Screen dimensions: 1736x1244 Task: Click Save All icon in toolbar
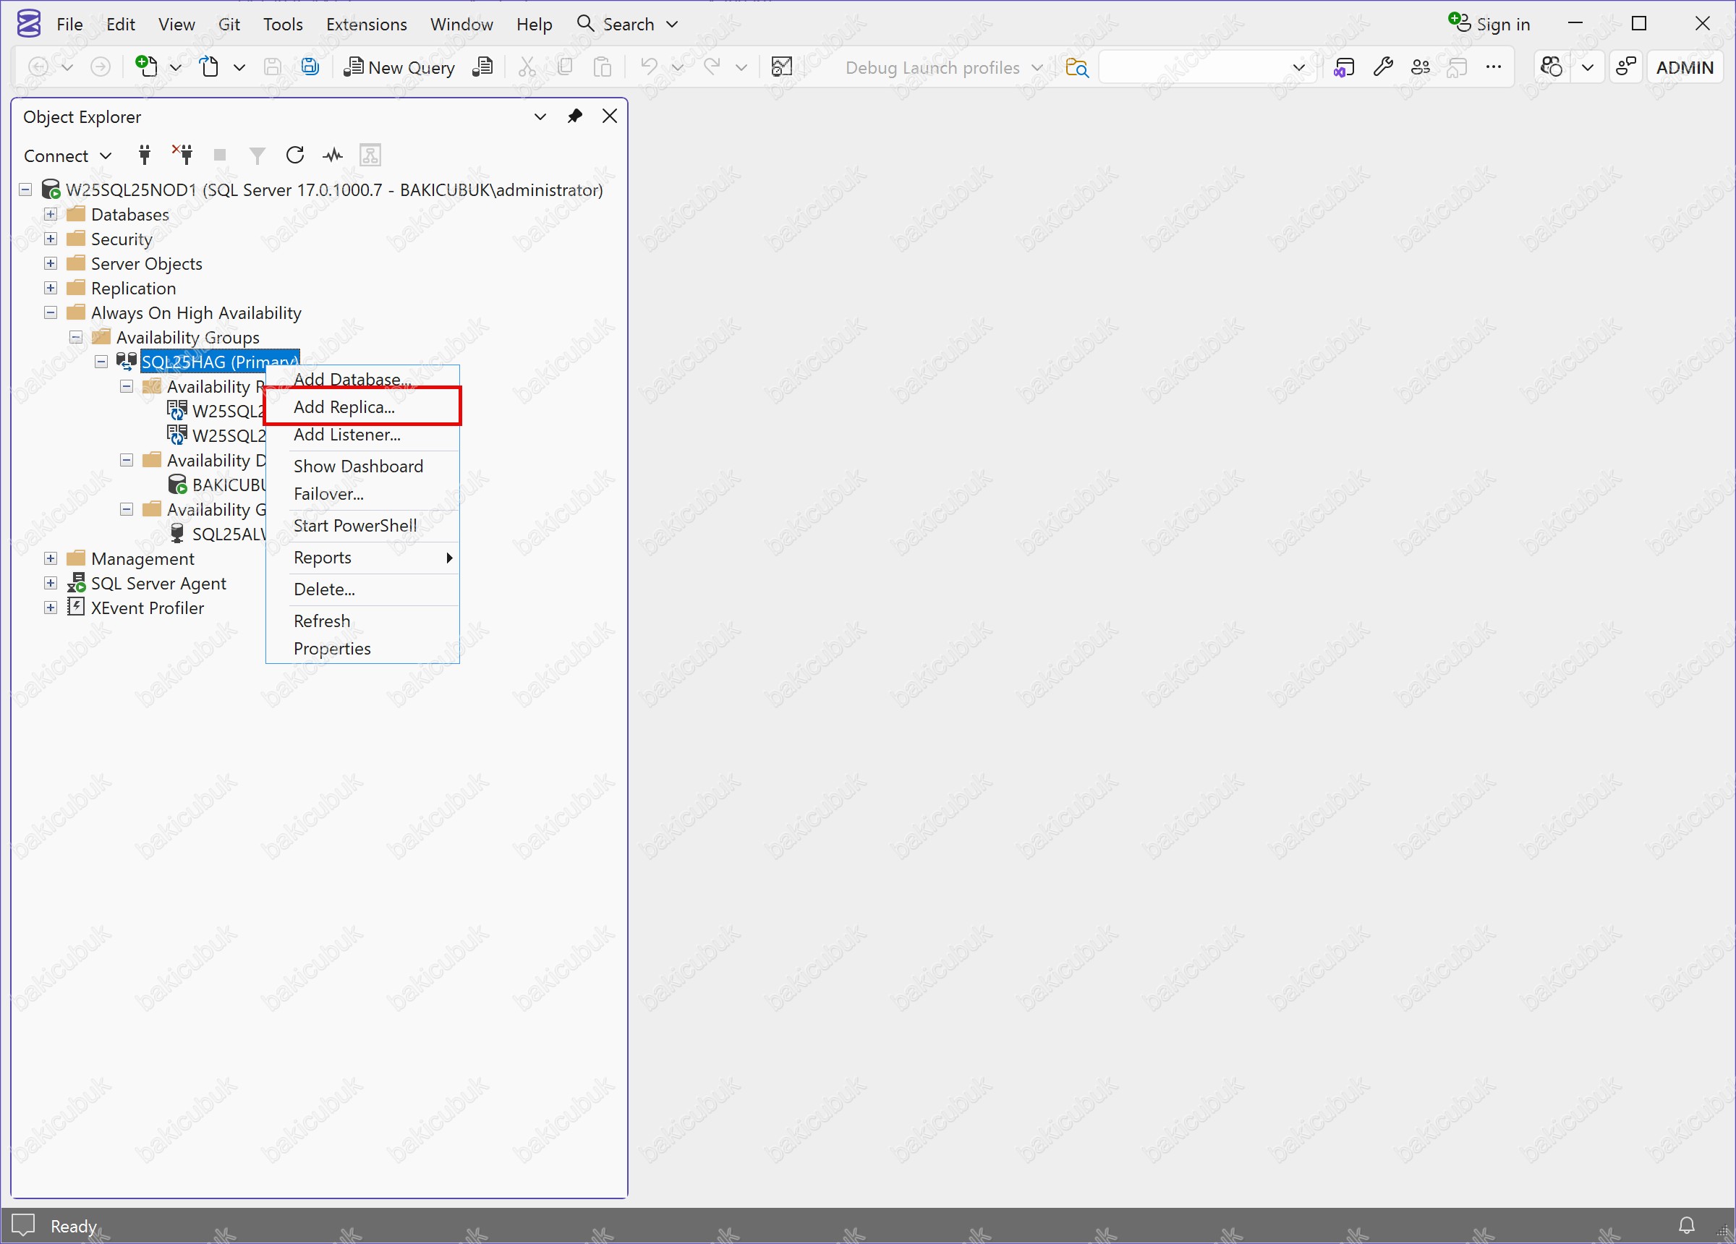pyautogui.click(x=310, y=67)
